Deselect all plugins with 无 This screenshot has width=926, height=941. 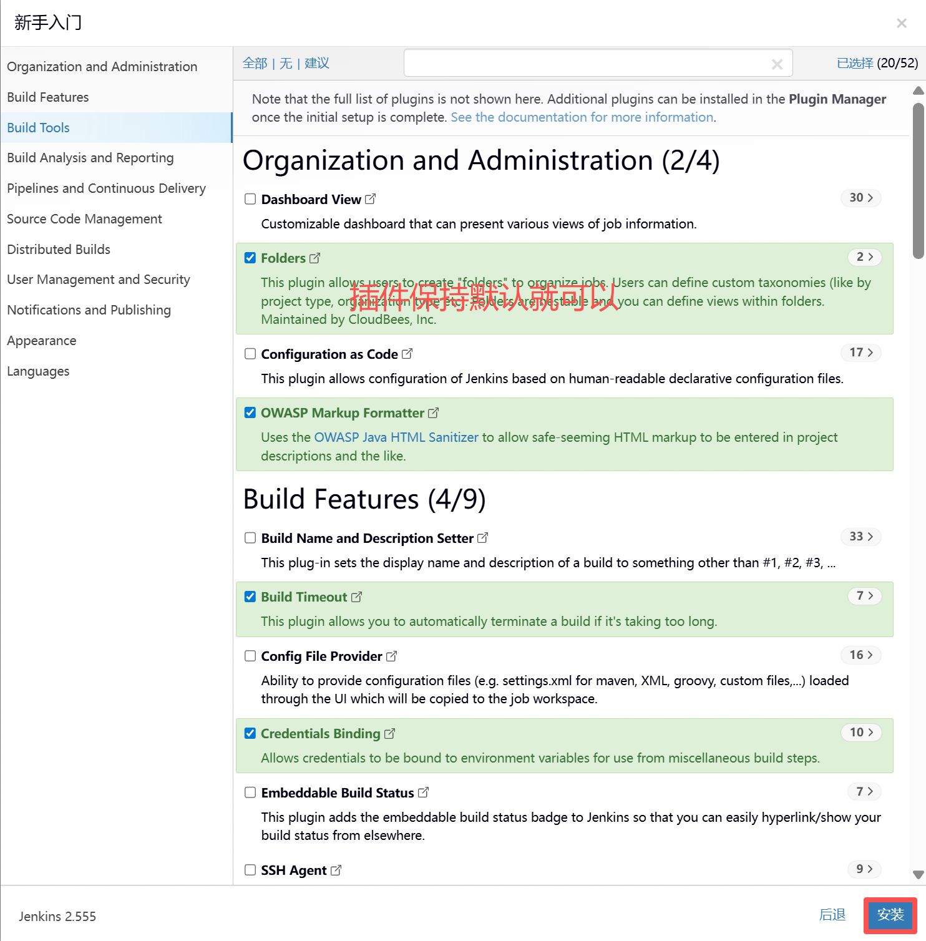point(286,63)
